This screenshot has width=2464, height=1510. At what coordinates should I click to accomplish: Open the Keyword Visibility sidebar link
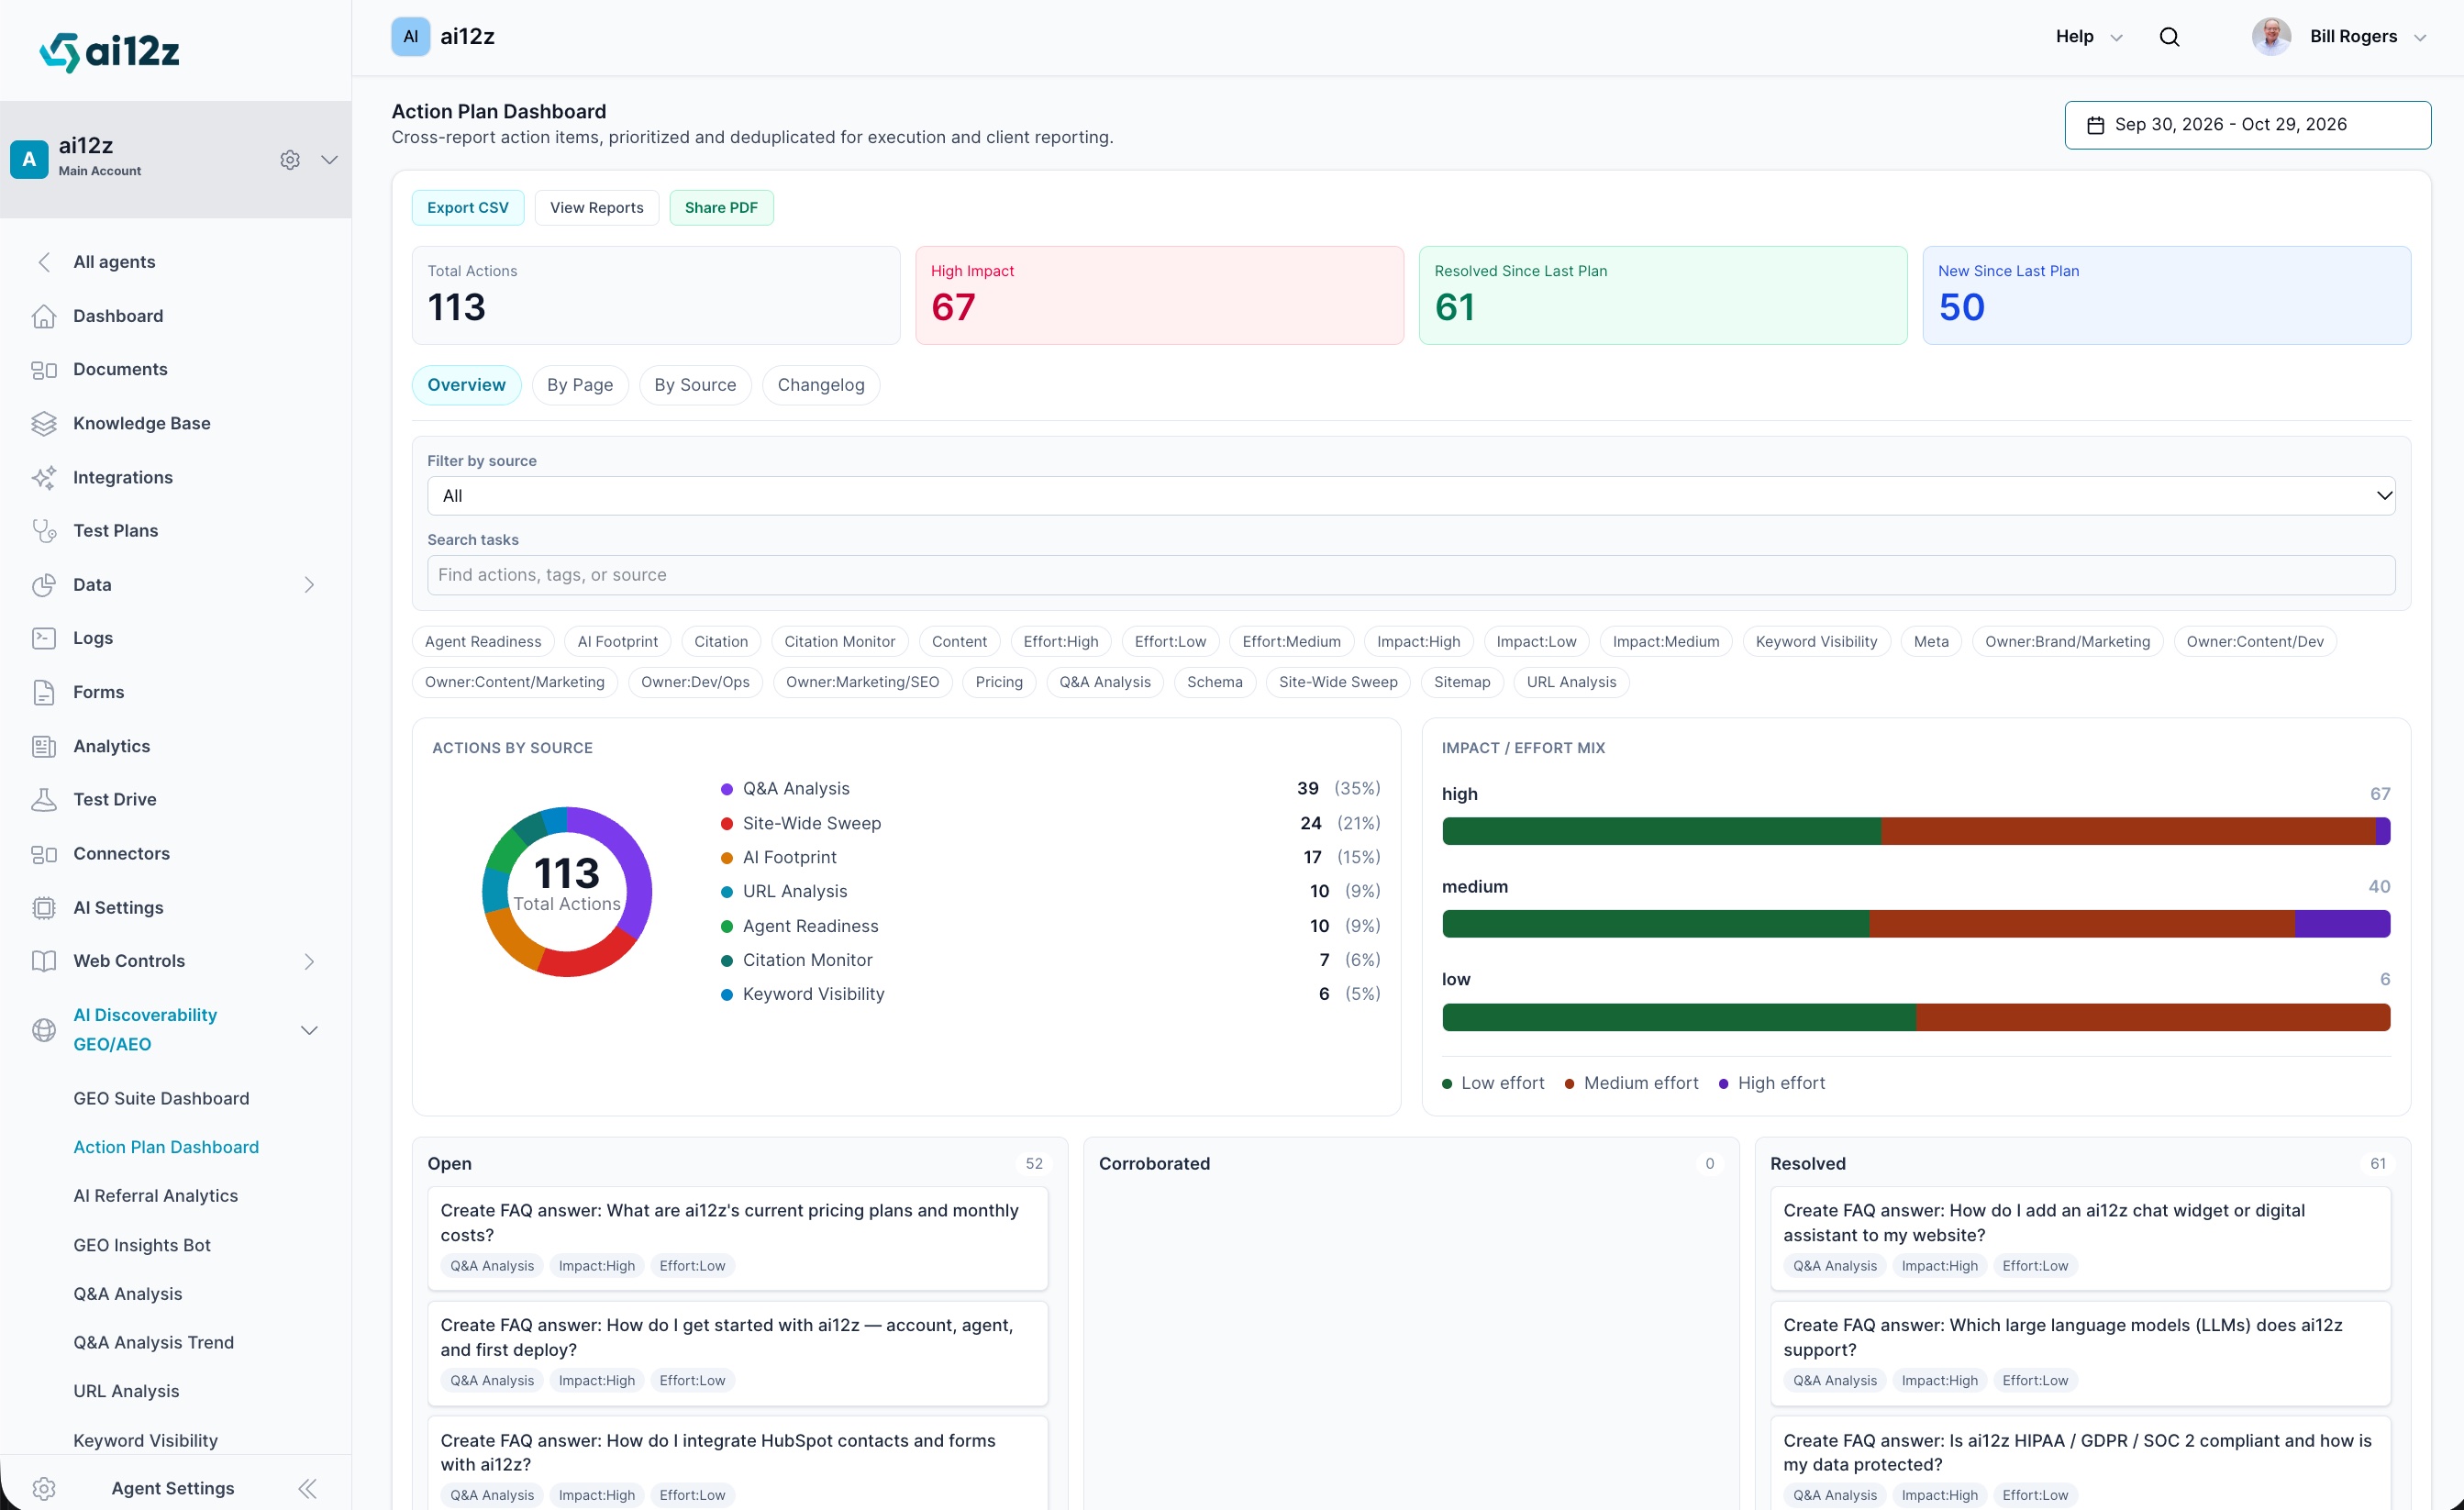(145, 1440)
